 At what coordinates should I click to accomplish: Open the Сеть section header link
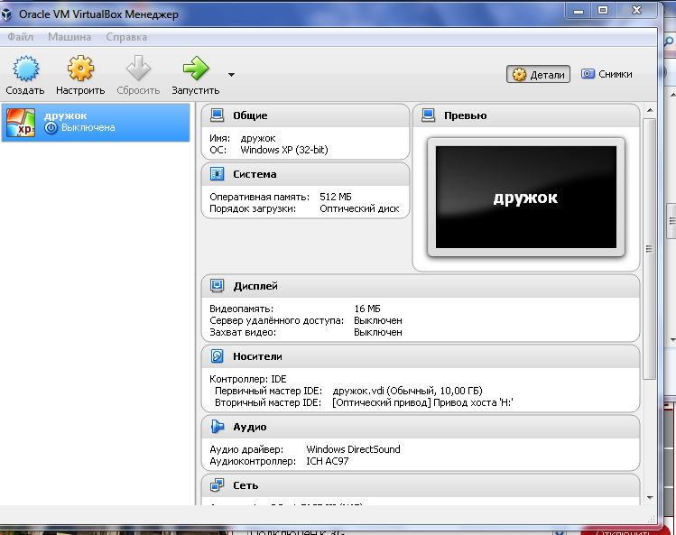[x=245, y=485]
